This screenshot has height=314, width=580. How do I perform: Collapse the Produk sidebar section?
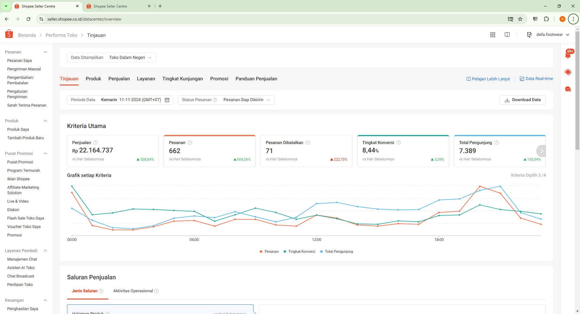pos(45,121)
